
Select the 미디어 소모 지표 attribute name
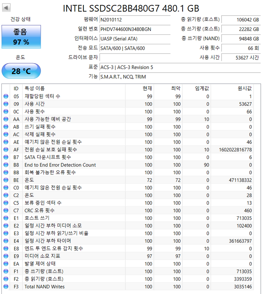(x=42, y=256)
